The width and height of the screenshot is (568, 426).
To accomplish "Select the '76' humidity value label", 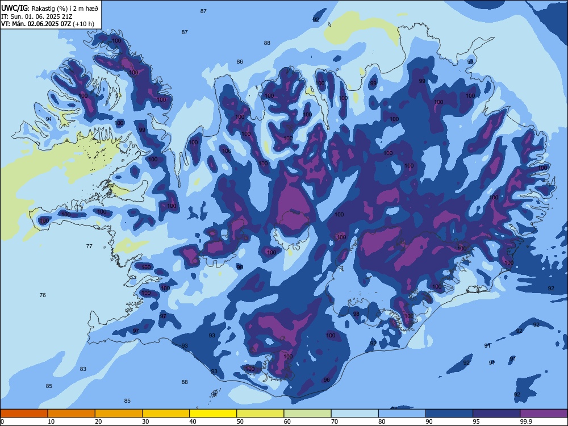I will pyautogui.click(x=43, y=295).
